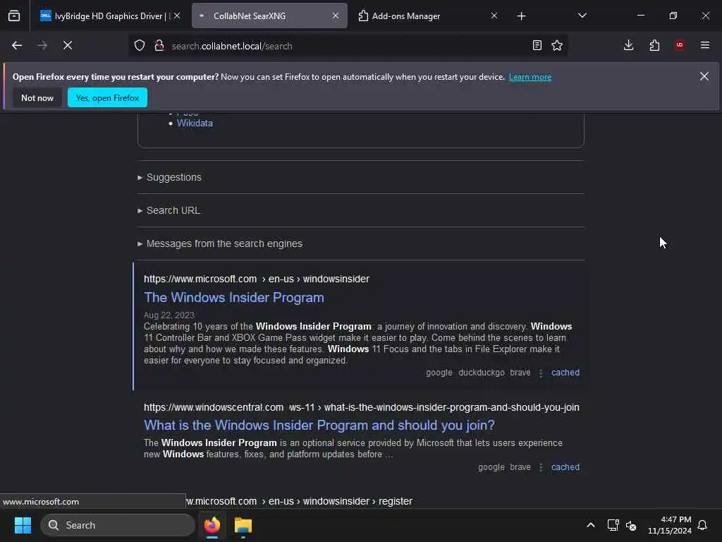Open more options dots for windowscentral result
Image resolution: width=722 pixels, height=542 pixels.
[x=541, y=467]
